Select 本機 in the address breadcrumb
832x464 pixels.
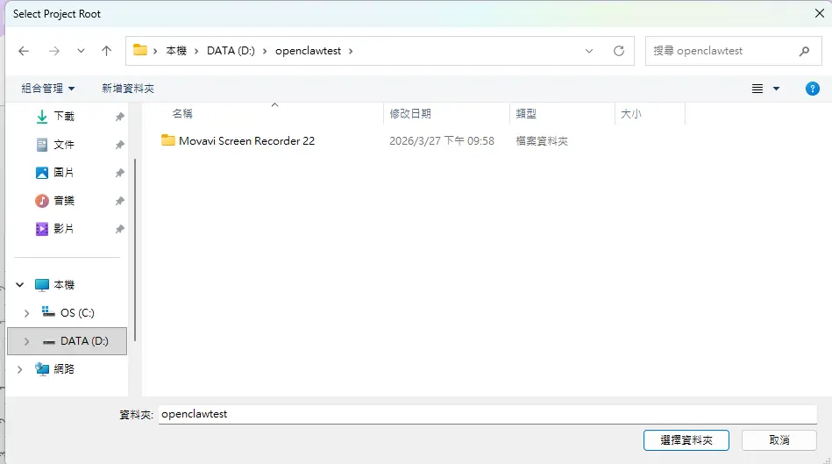point(176,51)
